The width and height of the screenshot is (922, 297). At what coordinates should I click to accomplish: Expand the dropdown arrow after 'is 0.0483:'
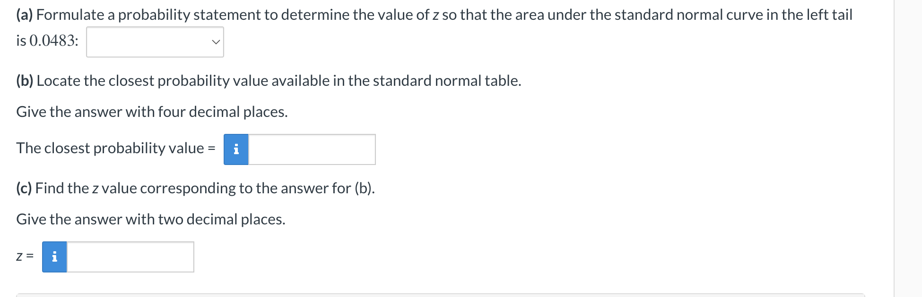coord(216,42)
